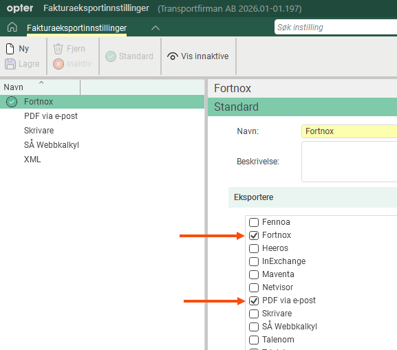The height and width of the screenshot is (350, 397).
Task: Click the standard checkmark icon beside Fortnox row
Action: [x=12, y=102]
